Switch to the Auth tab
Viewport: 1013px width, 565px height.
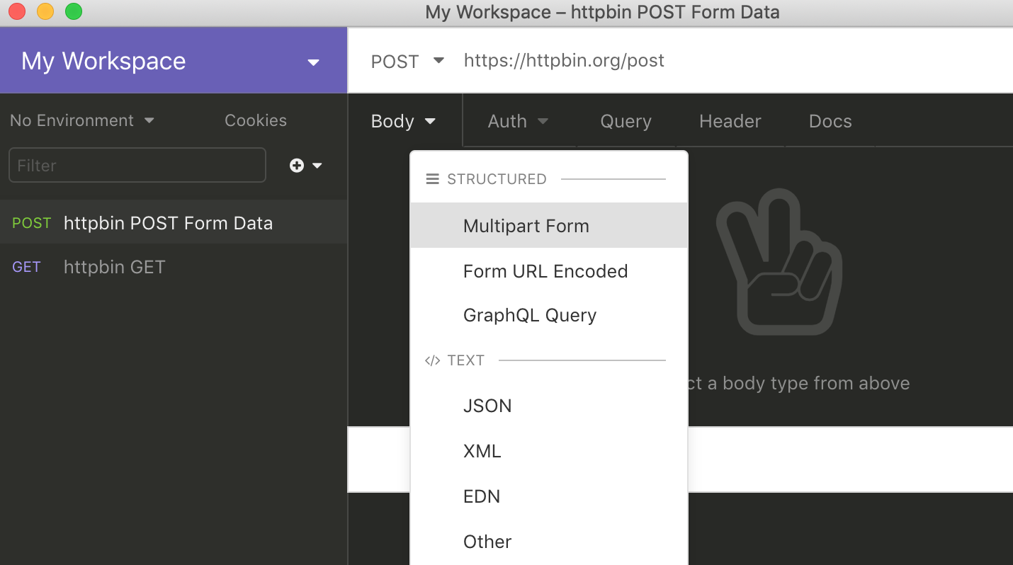click(x=519, y=121)
